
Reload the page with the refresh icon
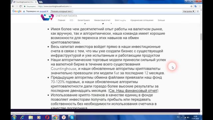tap(21, 6)
